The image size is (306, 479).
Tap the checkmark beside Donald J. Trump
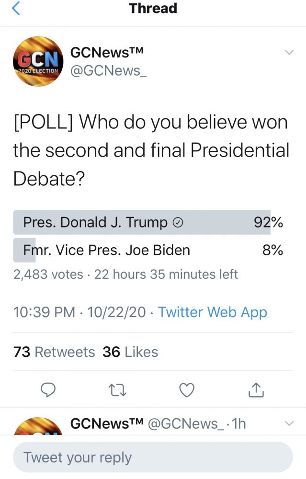(x=177, y=222)
